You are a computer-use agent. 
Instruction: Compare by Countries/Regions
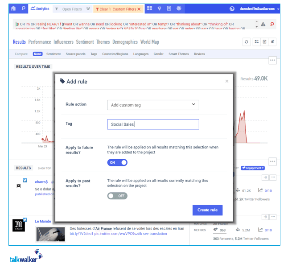(115, 54)
